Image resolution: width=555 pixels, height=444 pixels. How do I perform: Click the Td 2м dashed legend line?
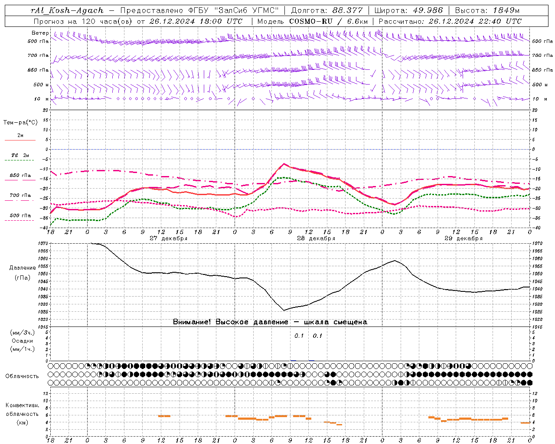tap(20, 160)
